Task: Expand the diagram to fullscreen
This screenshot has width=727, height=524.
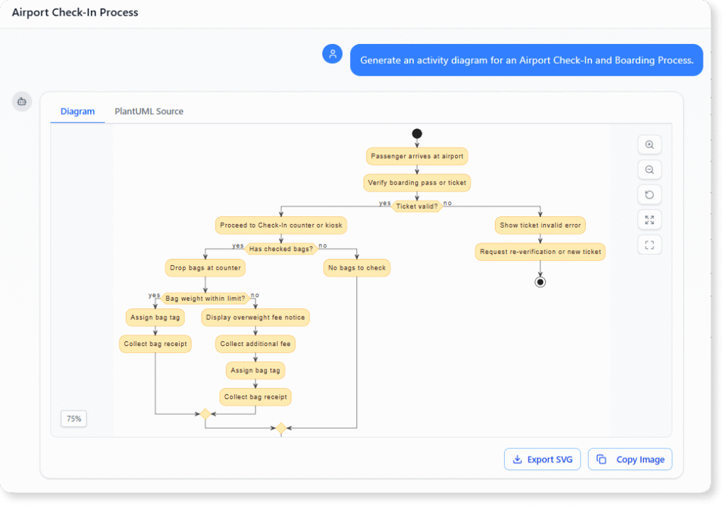Action: (649, 220)
